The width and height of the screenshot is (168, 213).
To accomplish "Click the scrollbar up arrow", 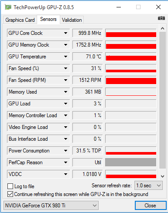I will point(162,28).
